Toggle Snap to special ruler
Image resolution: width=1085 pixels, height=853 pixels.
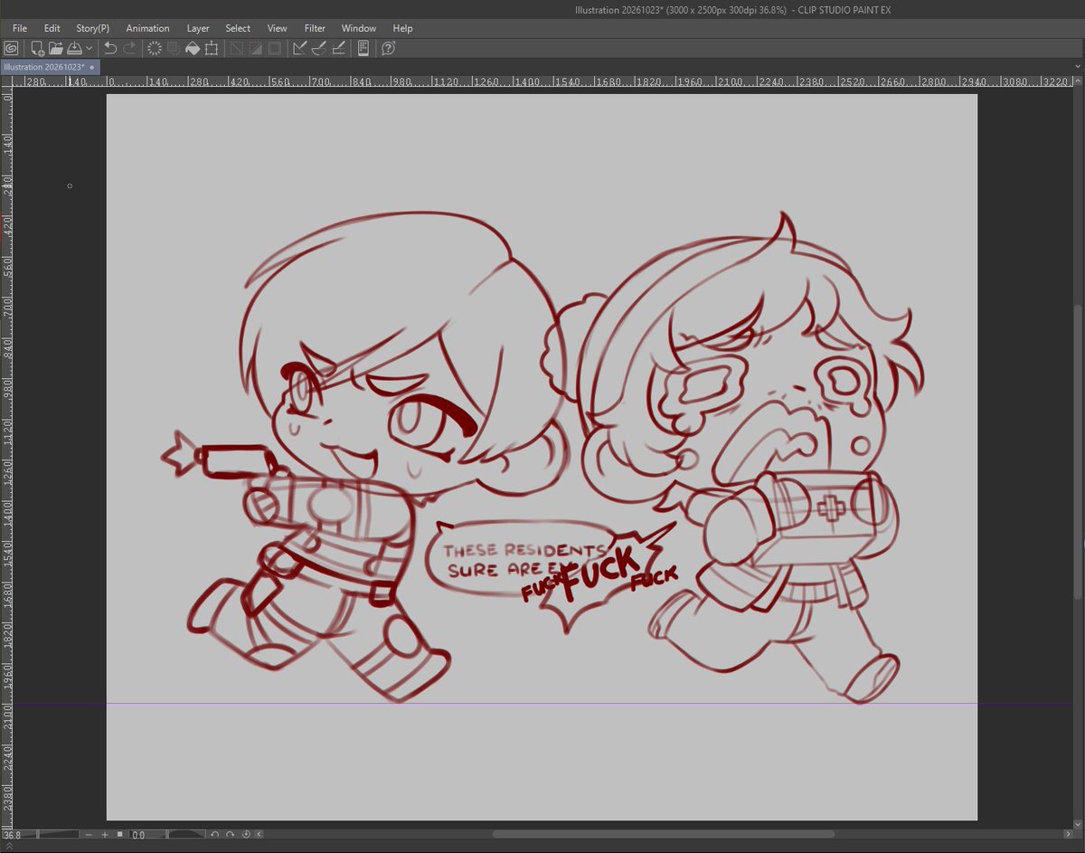click(318, 48)
